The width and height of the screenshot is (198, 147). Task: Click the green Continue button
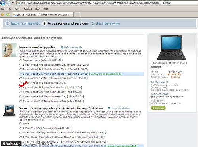tap(158, 108)
